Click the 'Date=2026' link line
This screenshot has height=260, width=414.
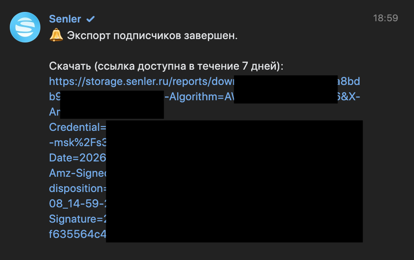(78, 158)
